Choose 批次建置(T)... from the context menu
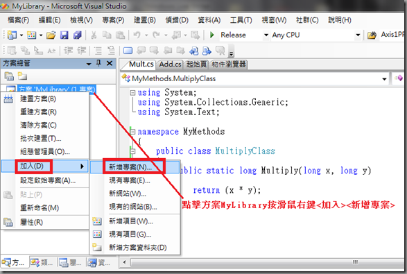Screen dimensions: 407x274 click(x=45, y=139)
